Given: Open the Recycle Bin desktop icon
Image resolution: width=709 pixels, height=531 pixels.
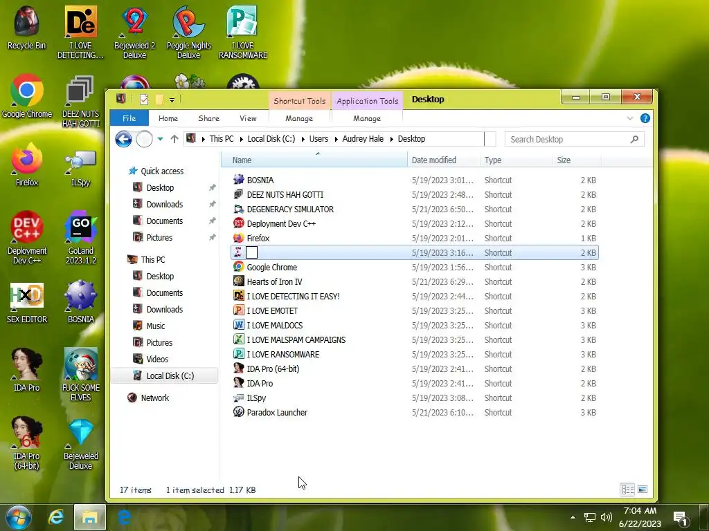Looking at the screenshot, I should point(27,27).
